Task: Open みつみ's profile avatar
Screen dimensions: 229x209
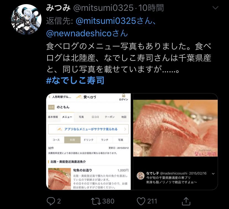Action: [x=26, y=19]
